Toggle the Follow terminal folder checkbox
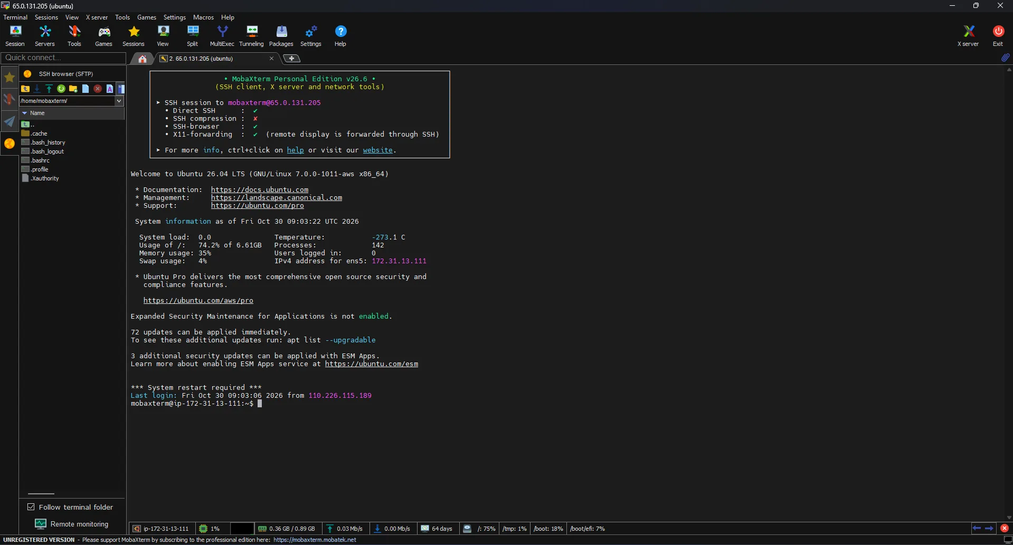 tap(31, 507)
